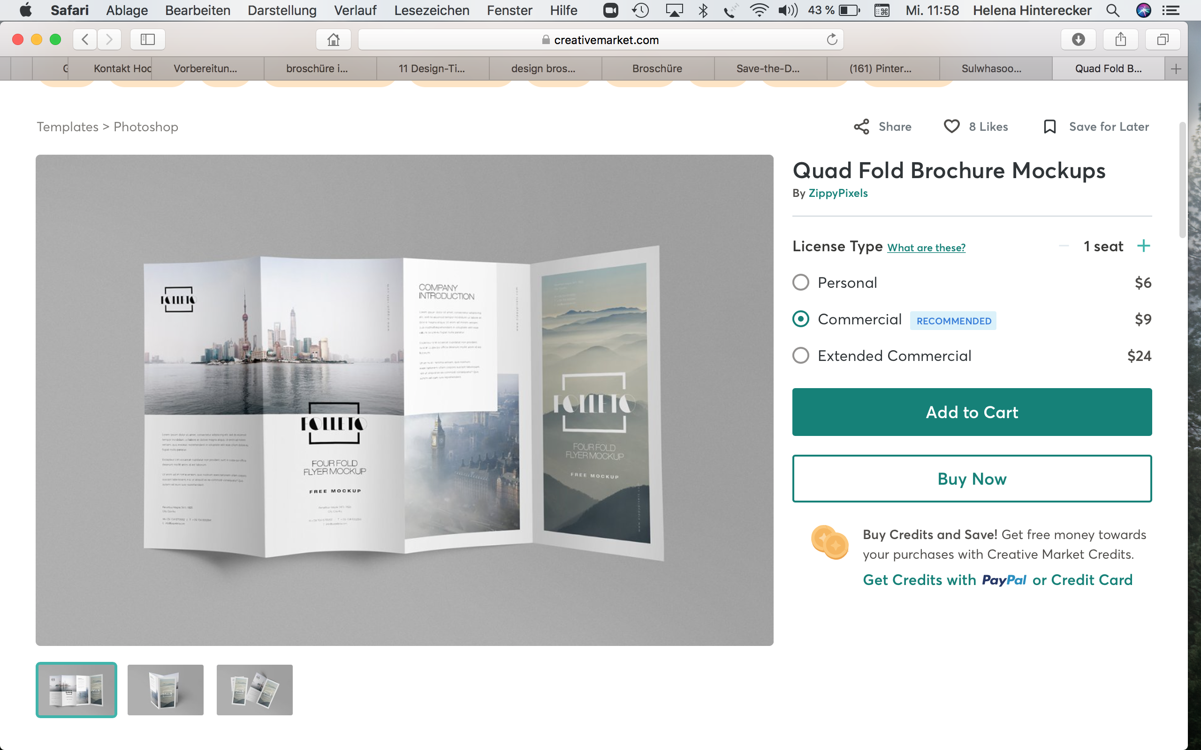
Task: Choose the Extended Commercial license
Action: pos(800,356)
